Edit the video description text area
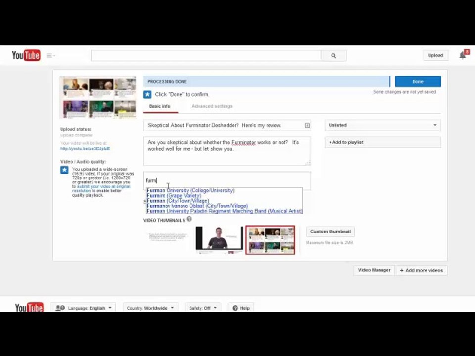The image size is (475, 356). click(x=227, y=151)
